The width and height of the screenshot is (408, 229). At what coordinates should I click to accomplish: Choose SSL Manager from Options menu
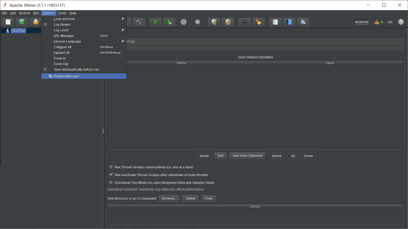84,36
